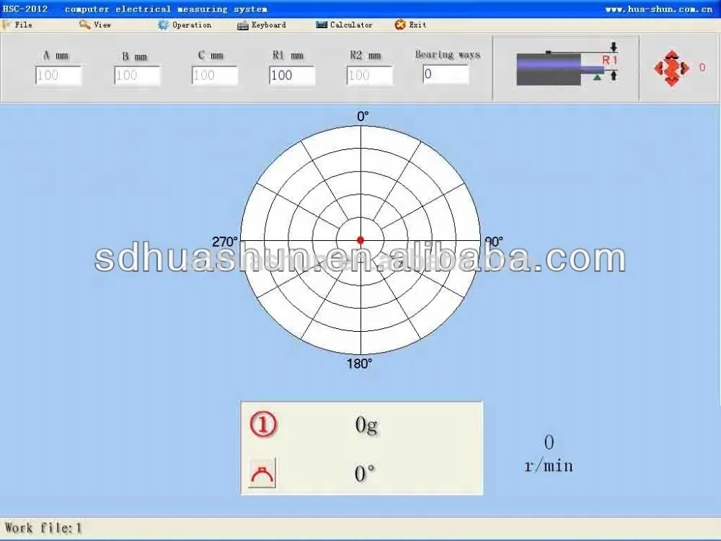
Task: Click the red circled 1 plane icon
Action: (263, 425)
